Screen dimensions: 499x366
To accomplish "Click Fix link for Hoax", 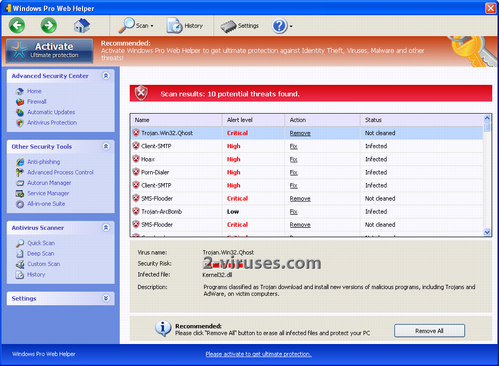I will pyautogui.click(x=294, y=159).
